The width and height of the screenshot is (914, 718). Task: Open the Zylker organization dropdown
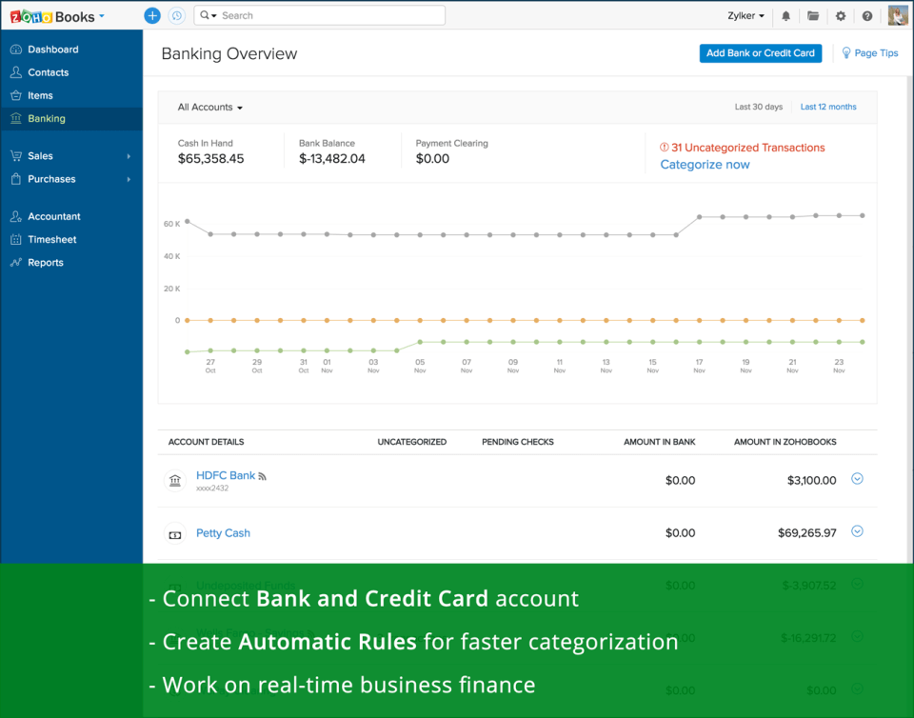tap(745, 15)
